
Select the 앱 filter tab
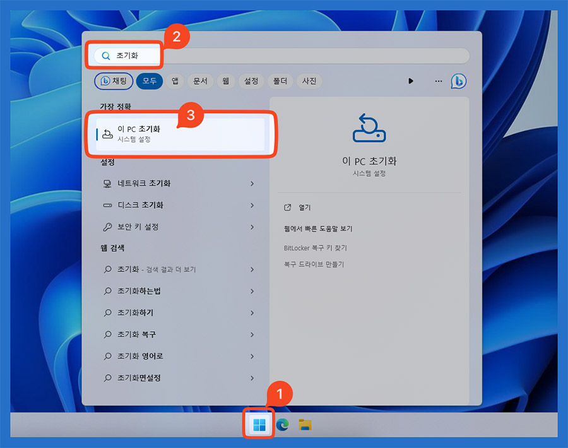(x=175, y=81)
